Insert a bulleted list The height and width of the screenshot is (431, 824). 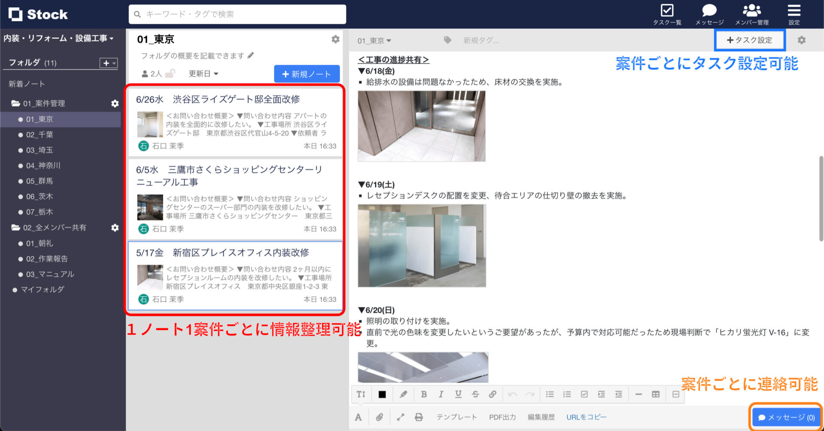coord(550,394)
